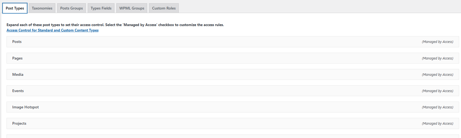The height and width of the screenshot is (138, 461).
Task: Click Managed by Access label on Image Hotspot row
Action: pyautogui.click(x=438, y=107)
